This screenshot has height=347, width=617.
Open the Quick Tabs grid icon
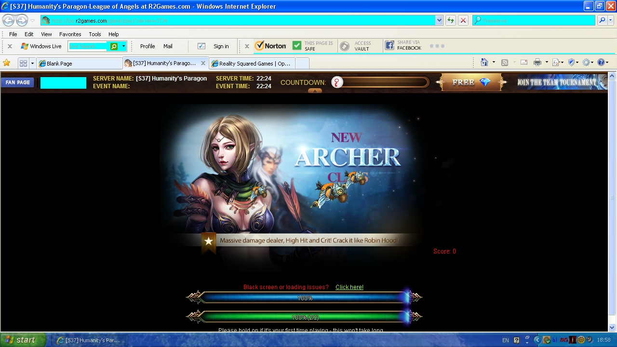pos(23,63)
